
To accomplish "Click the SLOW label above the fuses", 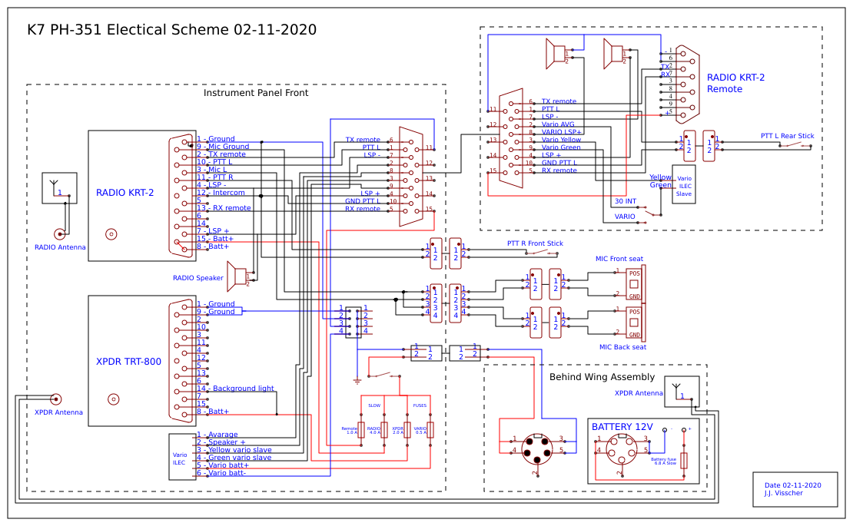I will [374, 405].
